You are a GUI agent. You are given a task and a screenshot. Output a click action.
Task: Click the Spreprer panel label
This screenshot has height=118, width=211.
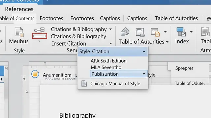(184, 68)
